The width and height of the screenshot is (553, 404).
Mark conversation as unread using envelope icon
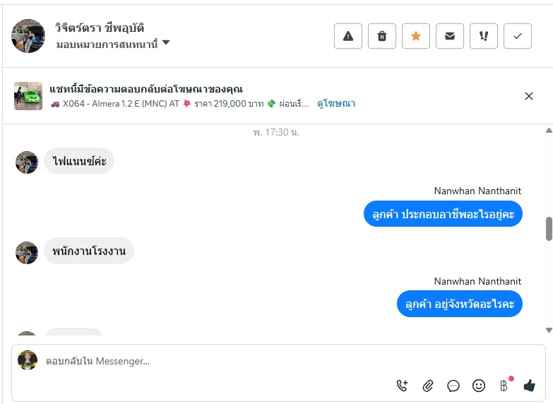point(450,36)
